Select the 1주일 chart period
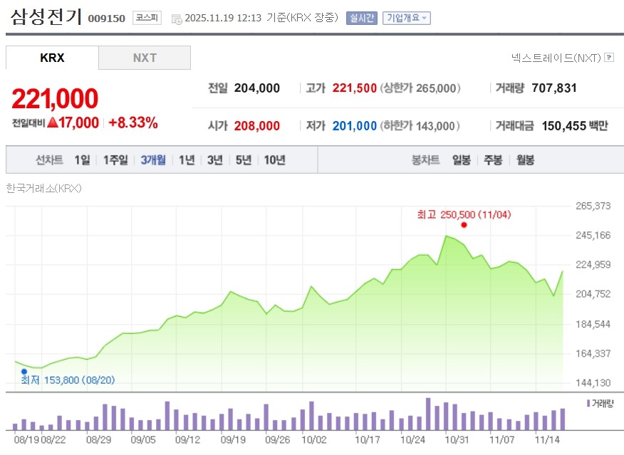624x455 pixels. pyautogui.click(x=115, y=160)
